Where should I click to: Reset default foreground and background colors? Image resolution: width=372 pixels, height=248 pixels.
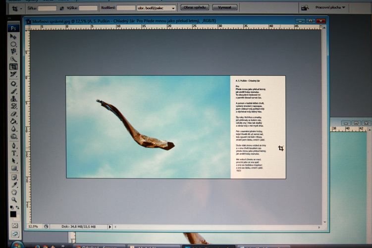tap(11, 207)
